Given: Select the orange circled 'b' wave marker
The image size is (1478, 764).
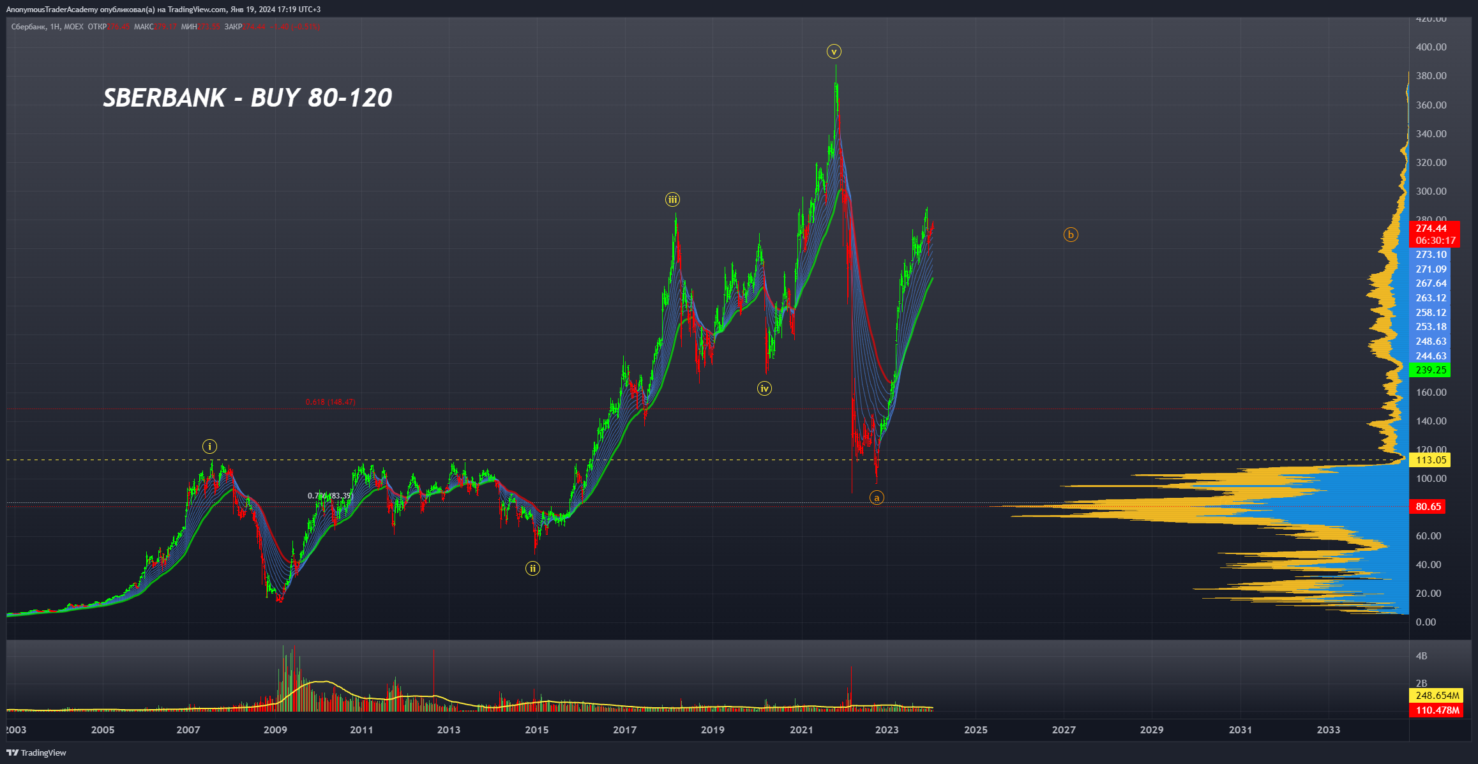Looking at the screenshot, I should pos(1071,235).
